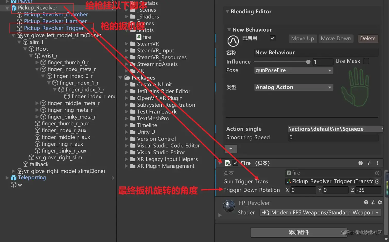Select Teleporting prefab cube icon
Image resolution: width=389 pixels, height=242 pixels.
[14, 178]
